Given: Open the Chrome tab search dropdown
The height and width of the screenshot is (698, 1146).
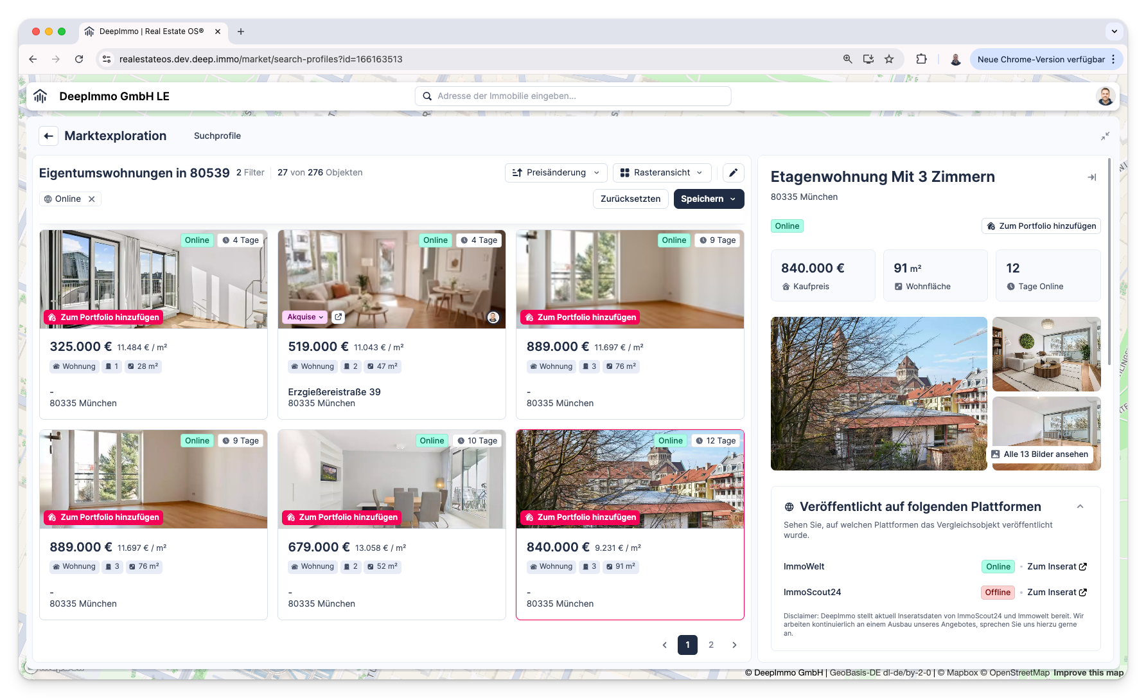Looking at the screenshot, I should tap(1114, 31).
